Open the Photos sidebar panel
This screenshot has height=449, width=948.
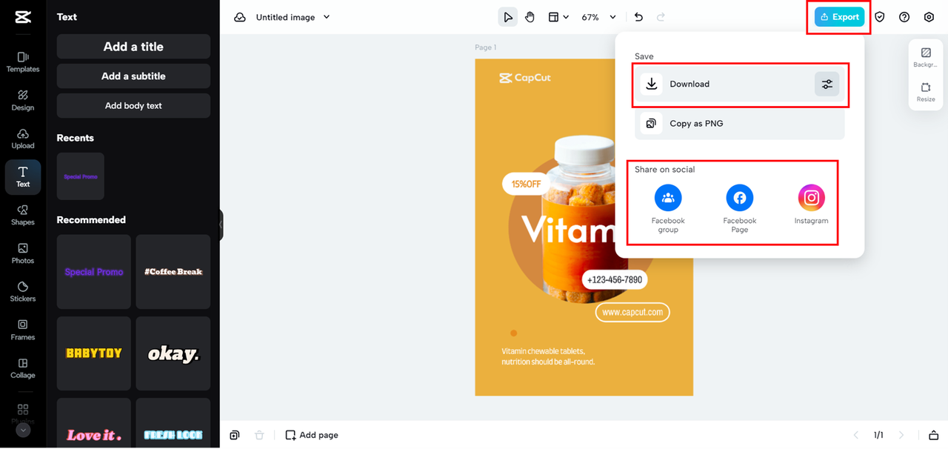pyautogui.click(x=23, y=253)
